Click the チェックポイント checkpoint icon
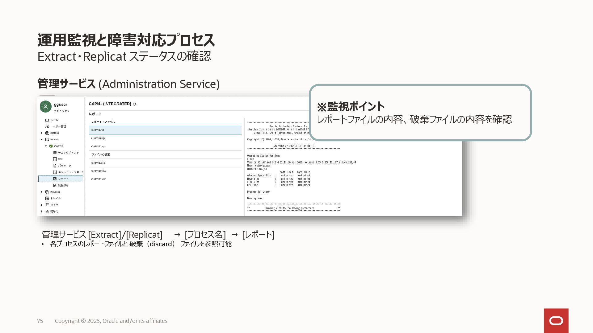Viewport: 593px width, 333px height. point(55,153)
